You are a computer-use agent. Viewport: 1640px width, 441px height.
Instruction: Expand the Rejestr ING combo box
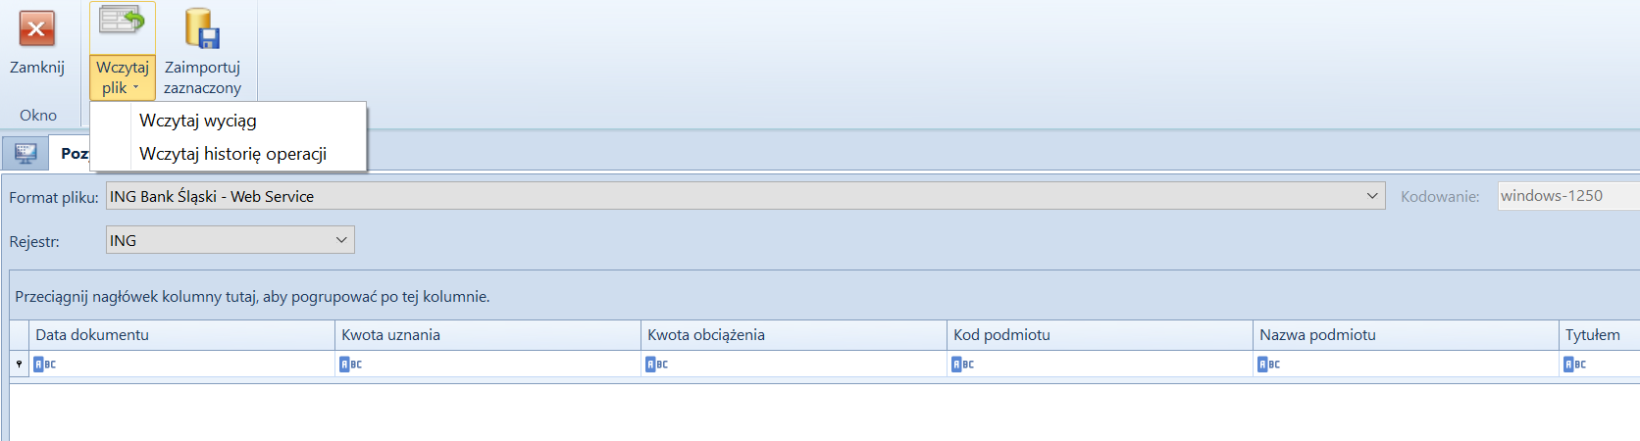tap(341, 240)
